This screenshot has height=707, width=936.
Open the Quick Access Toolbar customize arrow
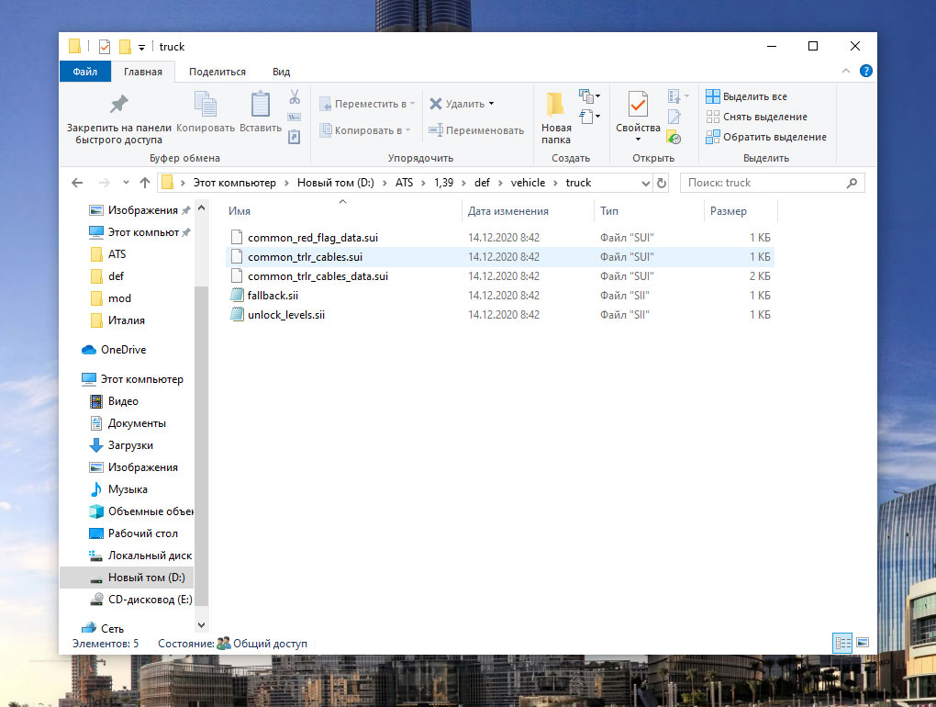141,47
